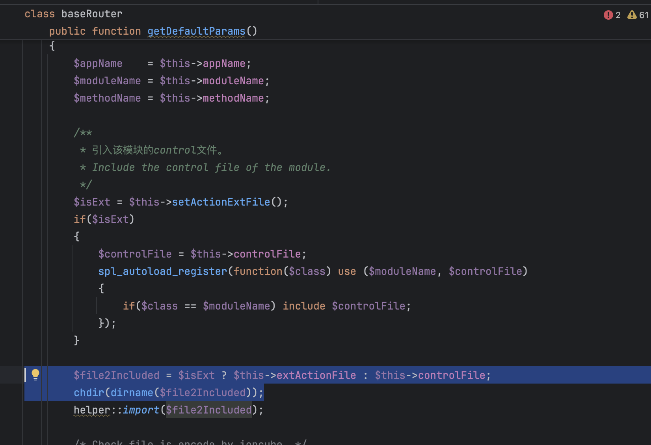Click the chdir function name
651x445 pixels.
pyautogui.click(x=89, y=393)
